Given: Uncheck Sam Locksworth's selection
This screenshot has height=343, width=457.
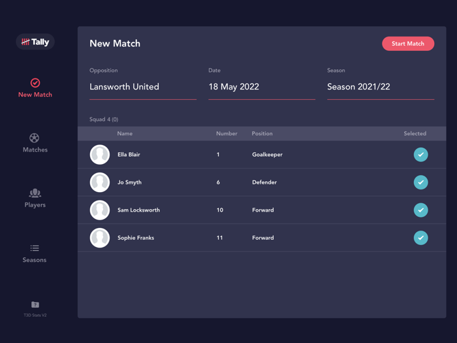Looking at the screenshot, I should (x=420, y=210).
